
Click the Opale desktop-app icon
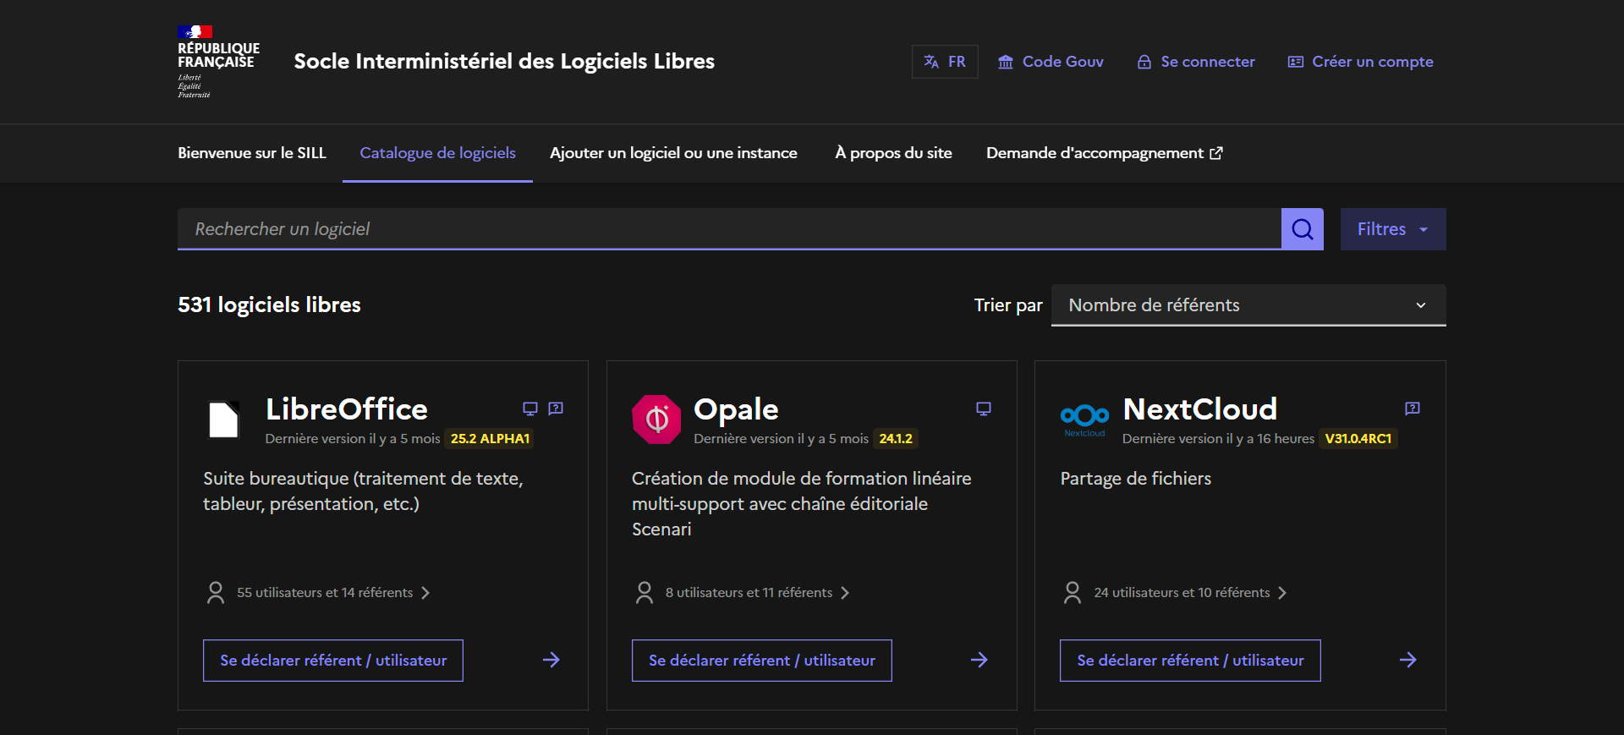click(x=984, y=409)
